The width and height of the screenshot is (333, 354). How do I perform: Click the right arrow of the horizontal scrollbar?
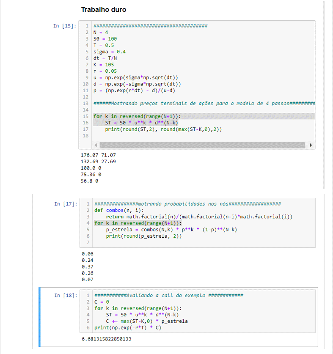click(x=311, y=145)
